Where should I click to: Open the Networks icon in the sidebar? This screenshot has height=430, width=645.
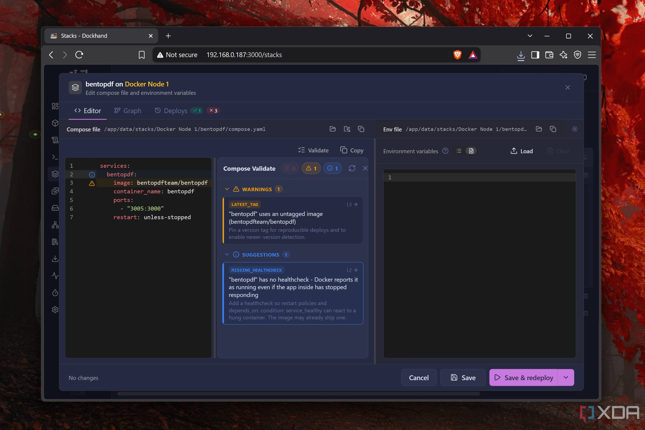click(x=55, y=225)
